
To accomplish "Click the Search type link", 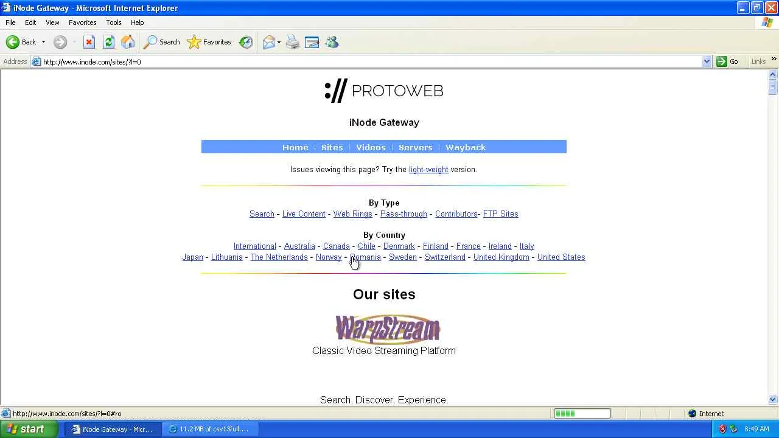I will [x=262, y=214].
